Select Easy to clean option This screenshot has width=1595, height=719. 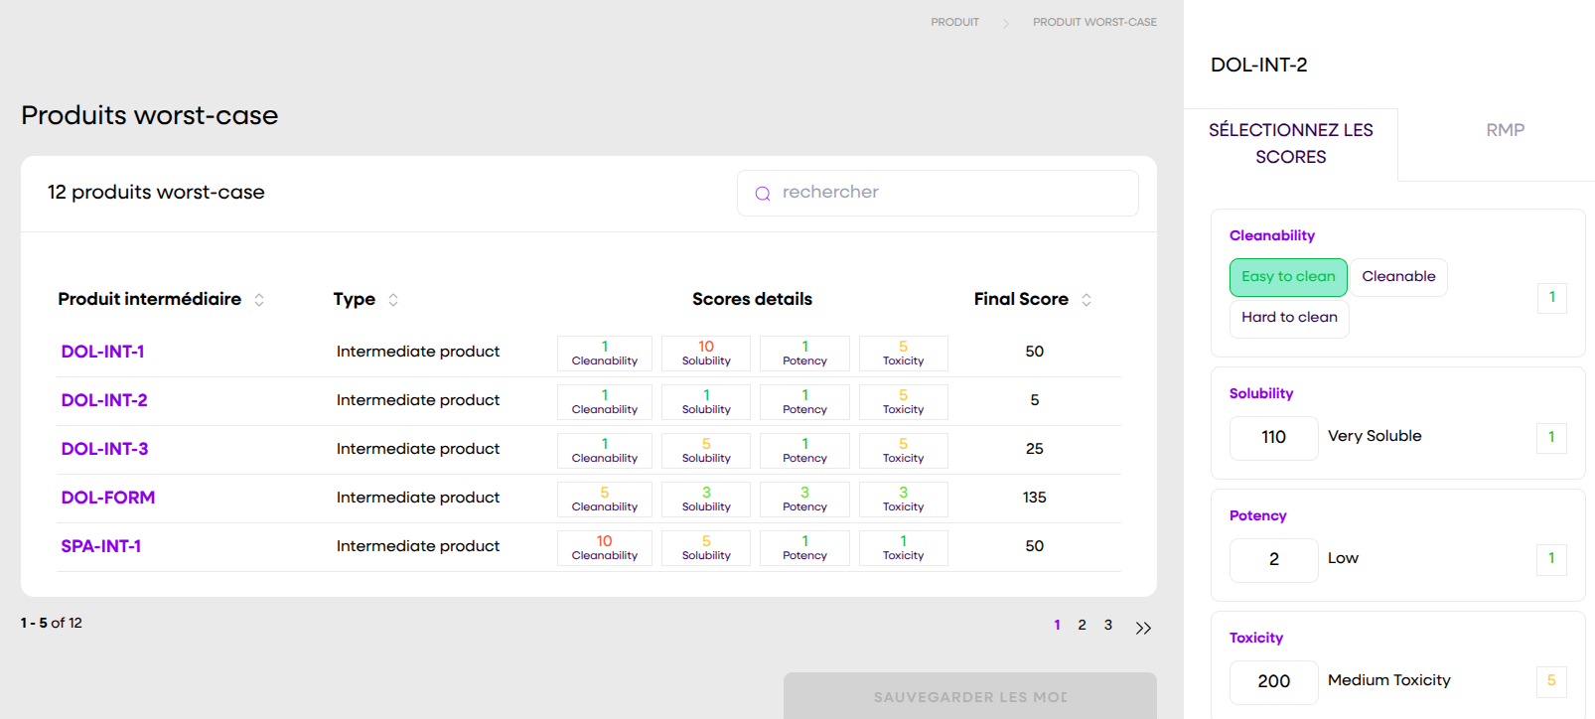click(x=1288, y=277)
